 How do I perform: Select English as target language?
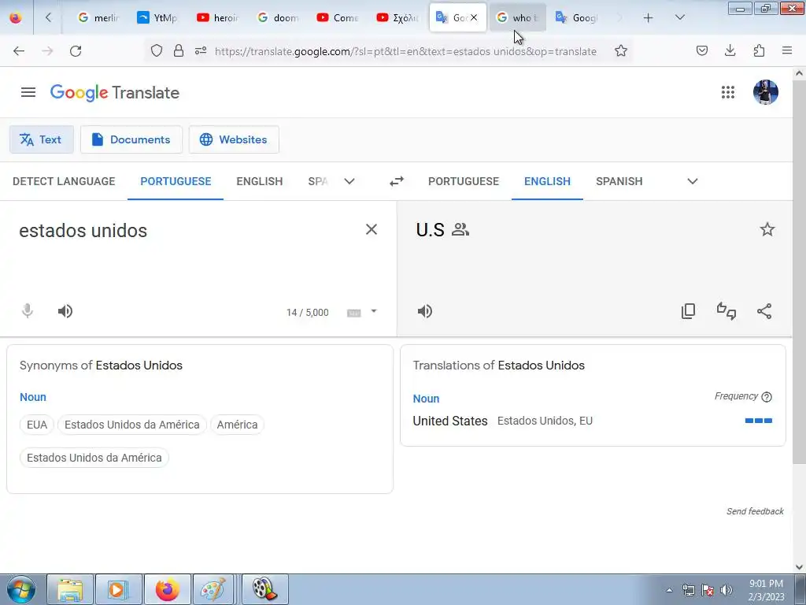click(x=548, y=181)
